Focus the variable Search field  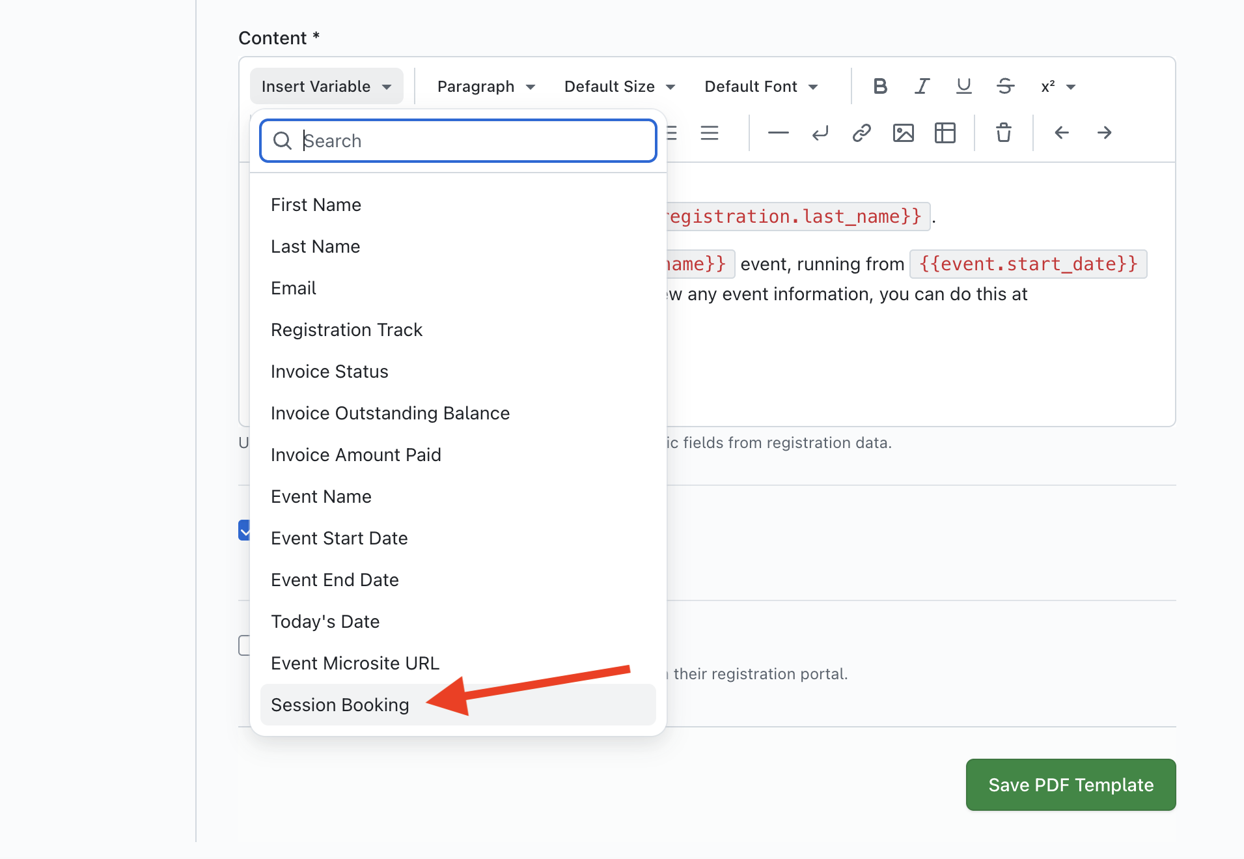(x=458, y=141)
